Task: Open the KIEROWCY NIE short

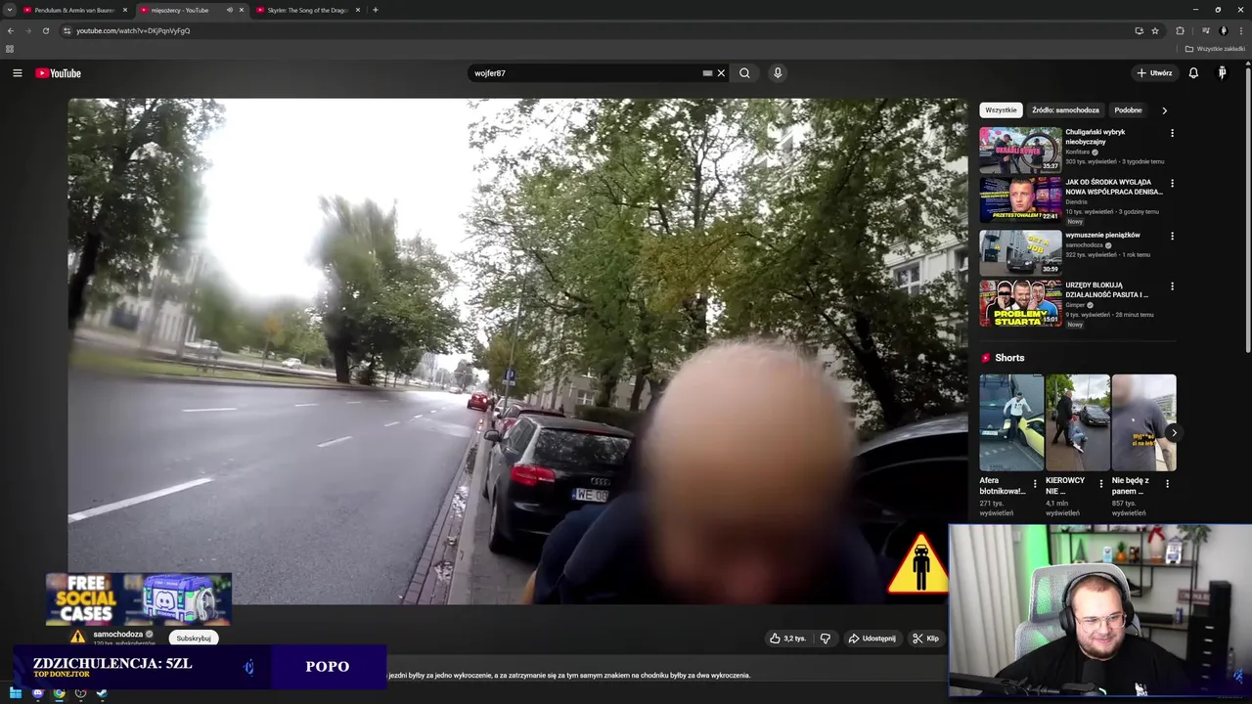Action: pos(1078,422)
